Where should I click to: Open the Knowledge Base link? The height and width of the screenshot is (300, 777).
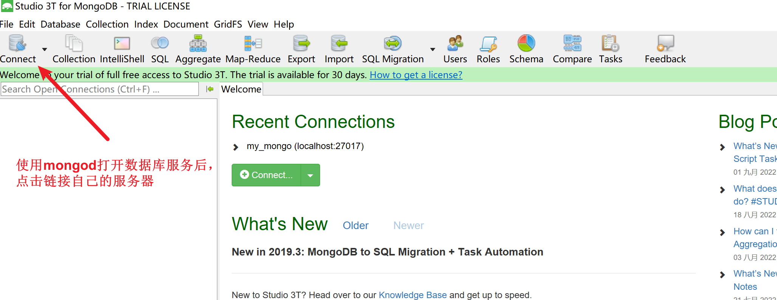(413, 295)
